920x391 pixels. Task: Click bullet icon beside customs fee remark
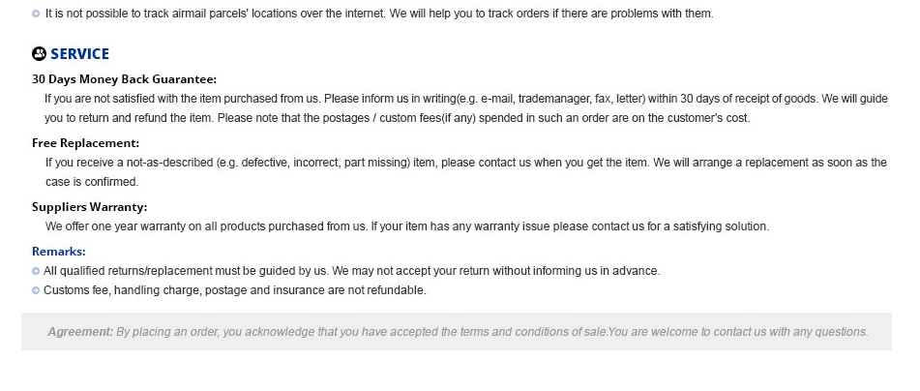(x=36, y=290)
